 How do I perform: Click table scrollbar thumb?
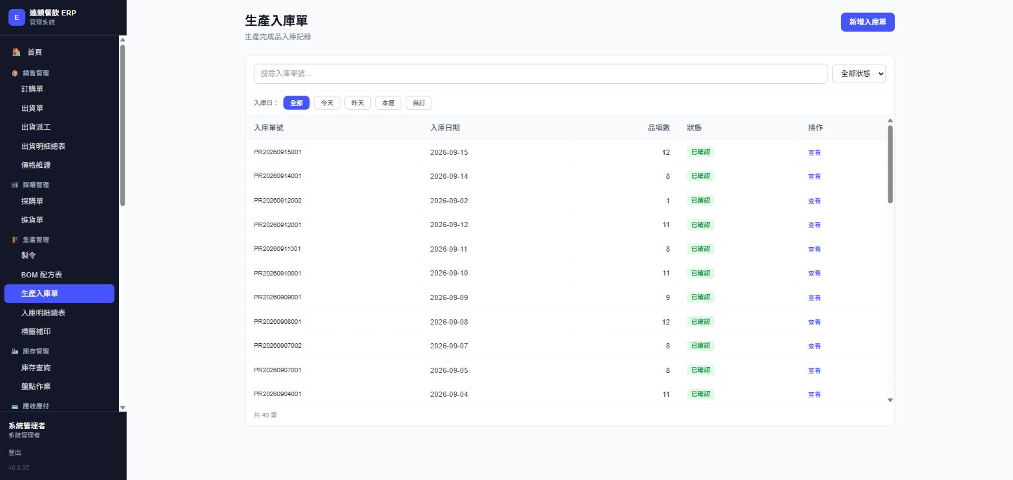tap(890, 165)
